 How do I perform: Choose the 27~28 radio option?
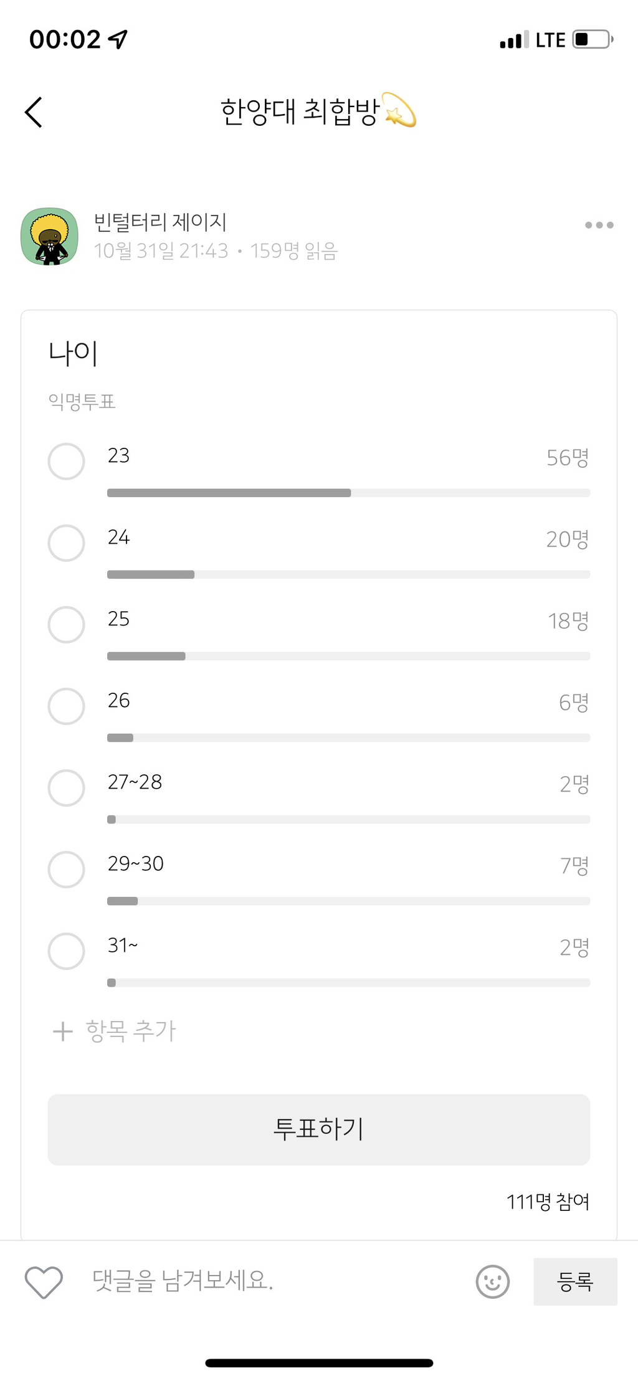(x=66, y=788)
